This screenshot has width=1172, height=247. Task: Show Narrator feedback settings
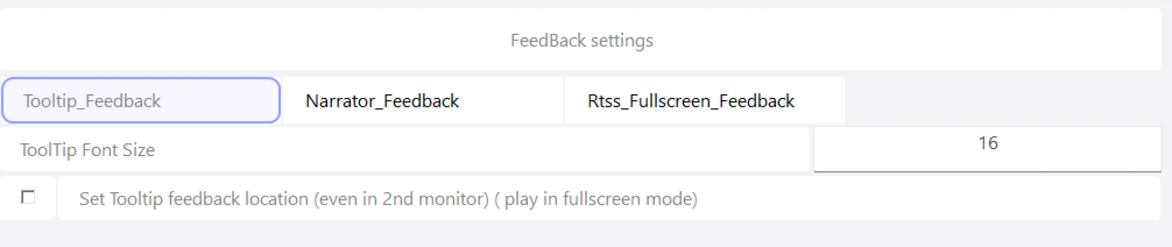[x=422, y=101]
